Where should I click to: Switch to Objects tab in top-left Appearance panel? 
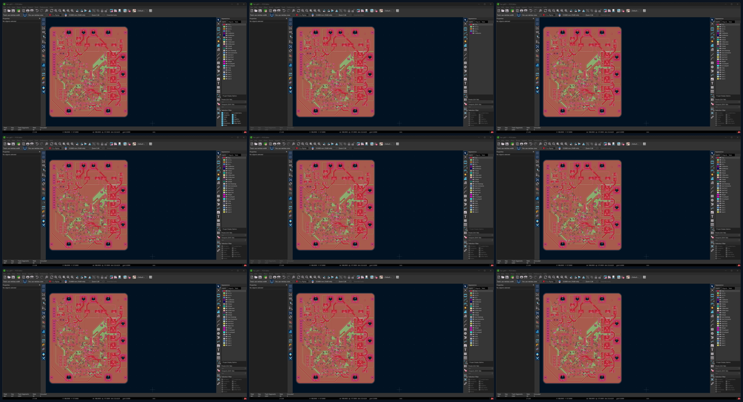(x=230, y=22)
